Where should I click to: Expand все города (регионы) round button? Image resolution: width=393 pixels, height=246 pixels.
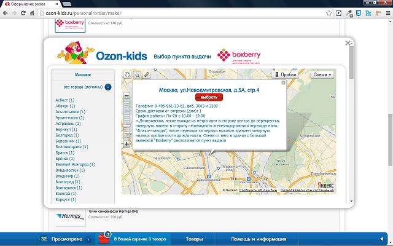pyautogui.click(x=108, y=87)
